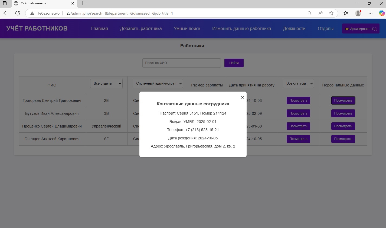View personal data for Слепцов Алексей Кириллович

click(x=343, y=139)
